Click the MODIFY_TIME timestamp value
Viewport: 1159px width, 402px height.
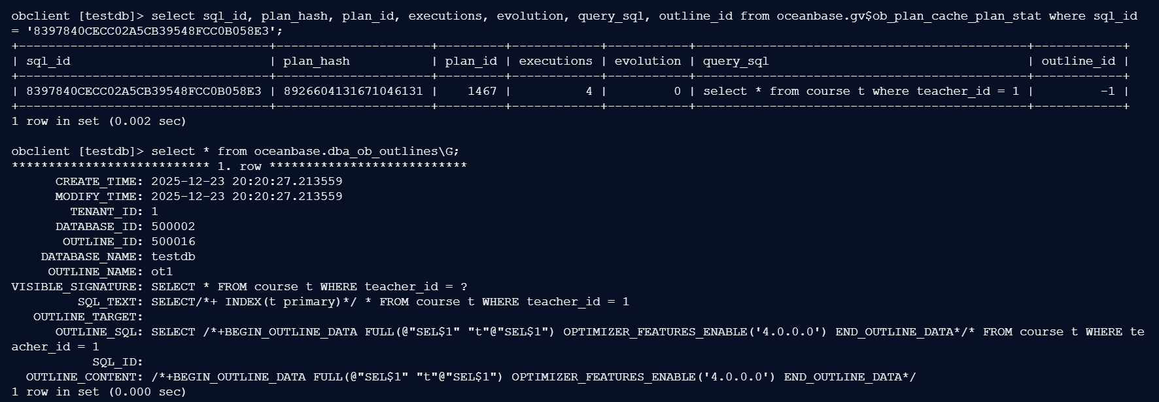[x=247, y=197]
